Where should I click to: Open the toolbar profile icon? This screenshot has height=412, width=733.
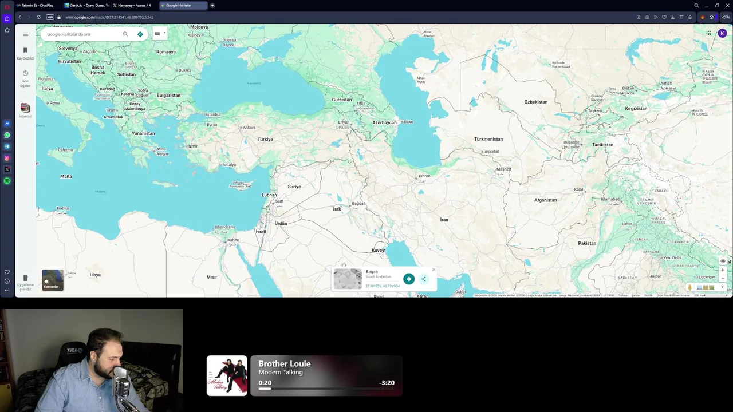[690, 17]
